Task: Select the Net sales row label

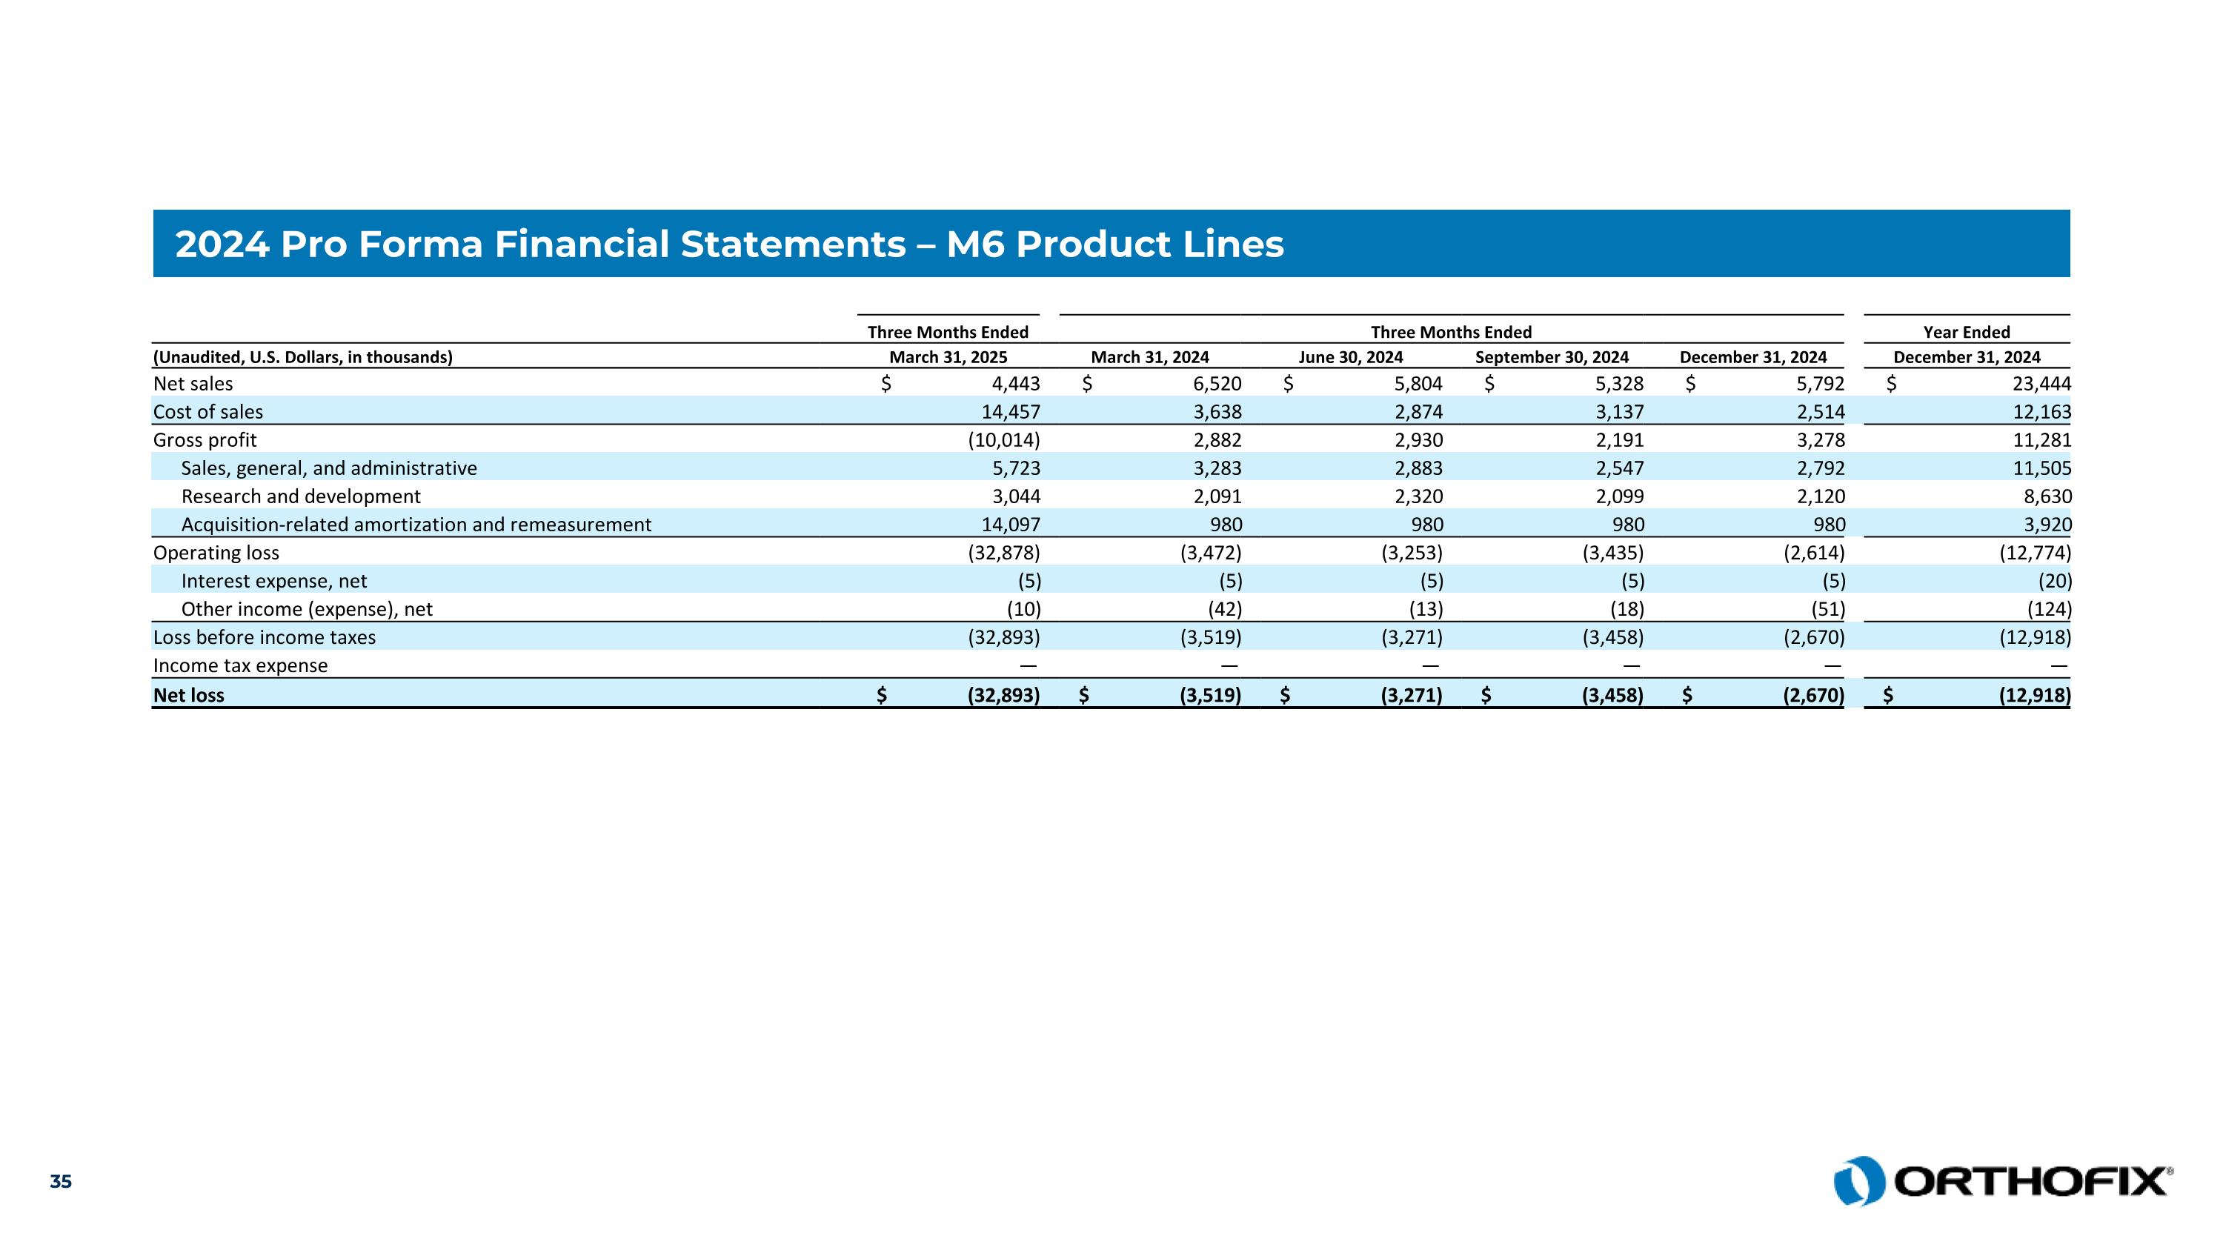Action: tap(193, 384)
